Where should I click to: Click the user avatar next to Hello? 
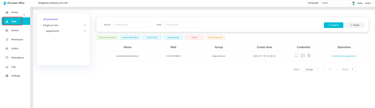coord(354,3)
